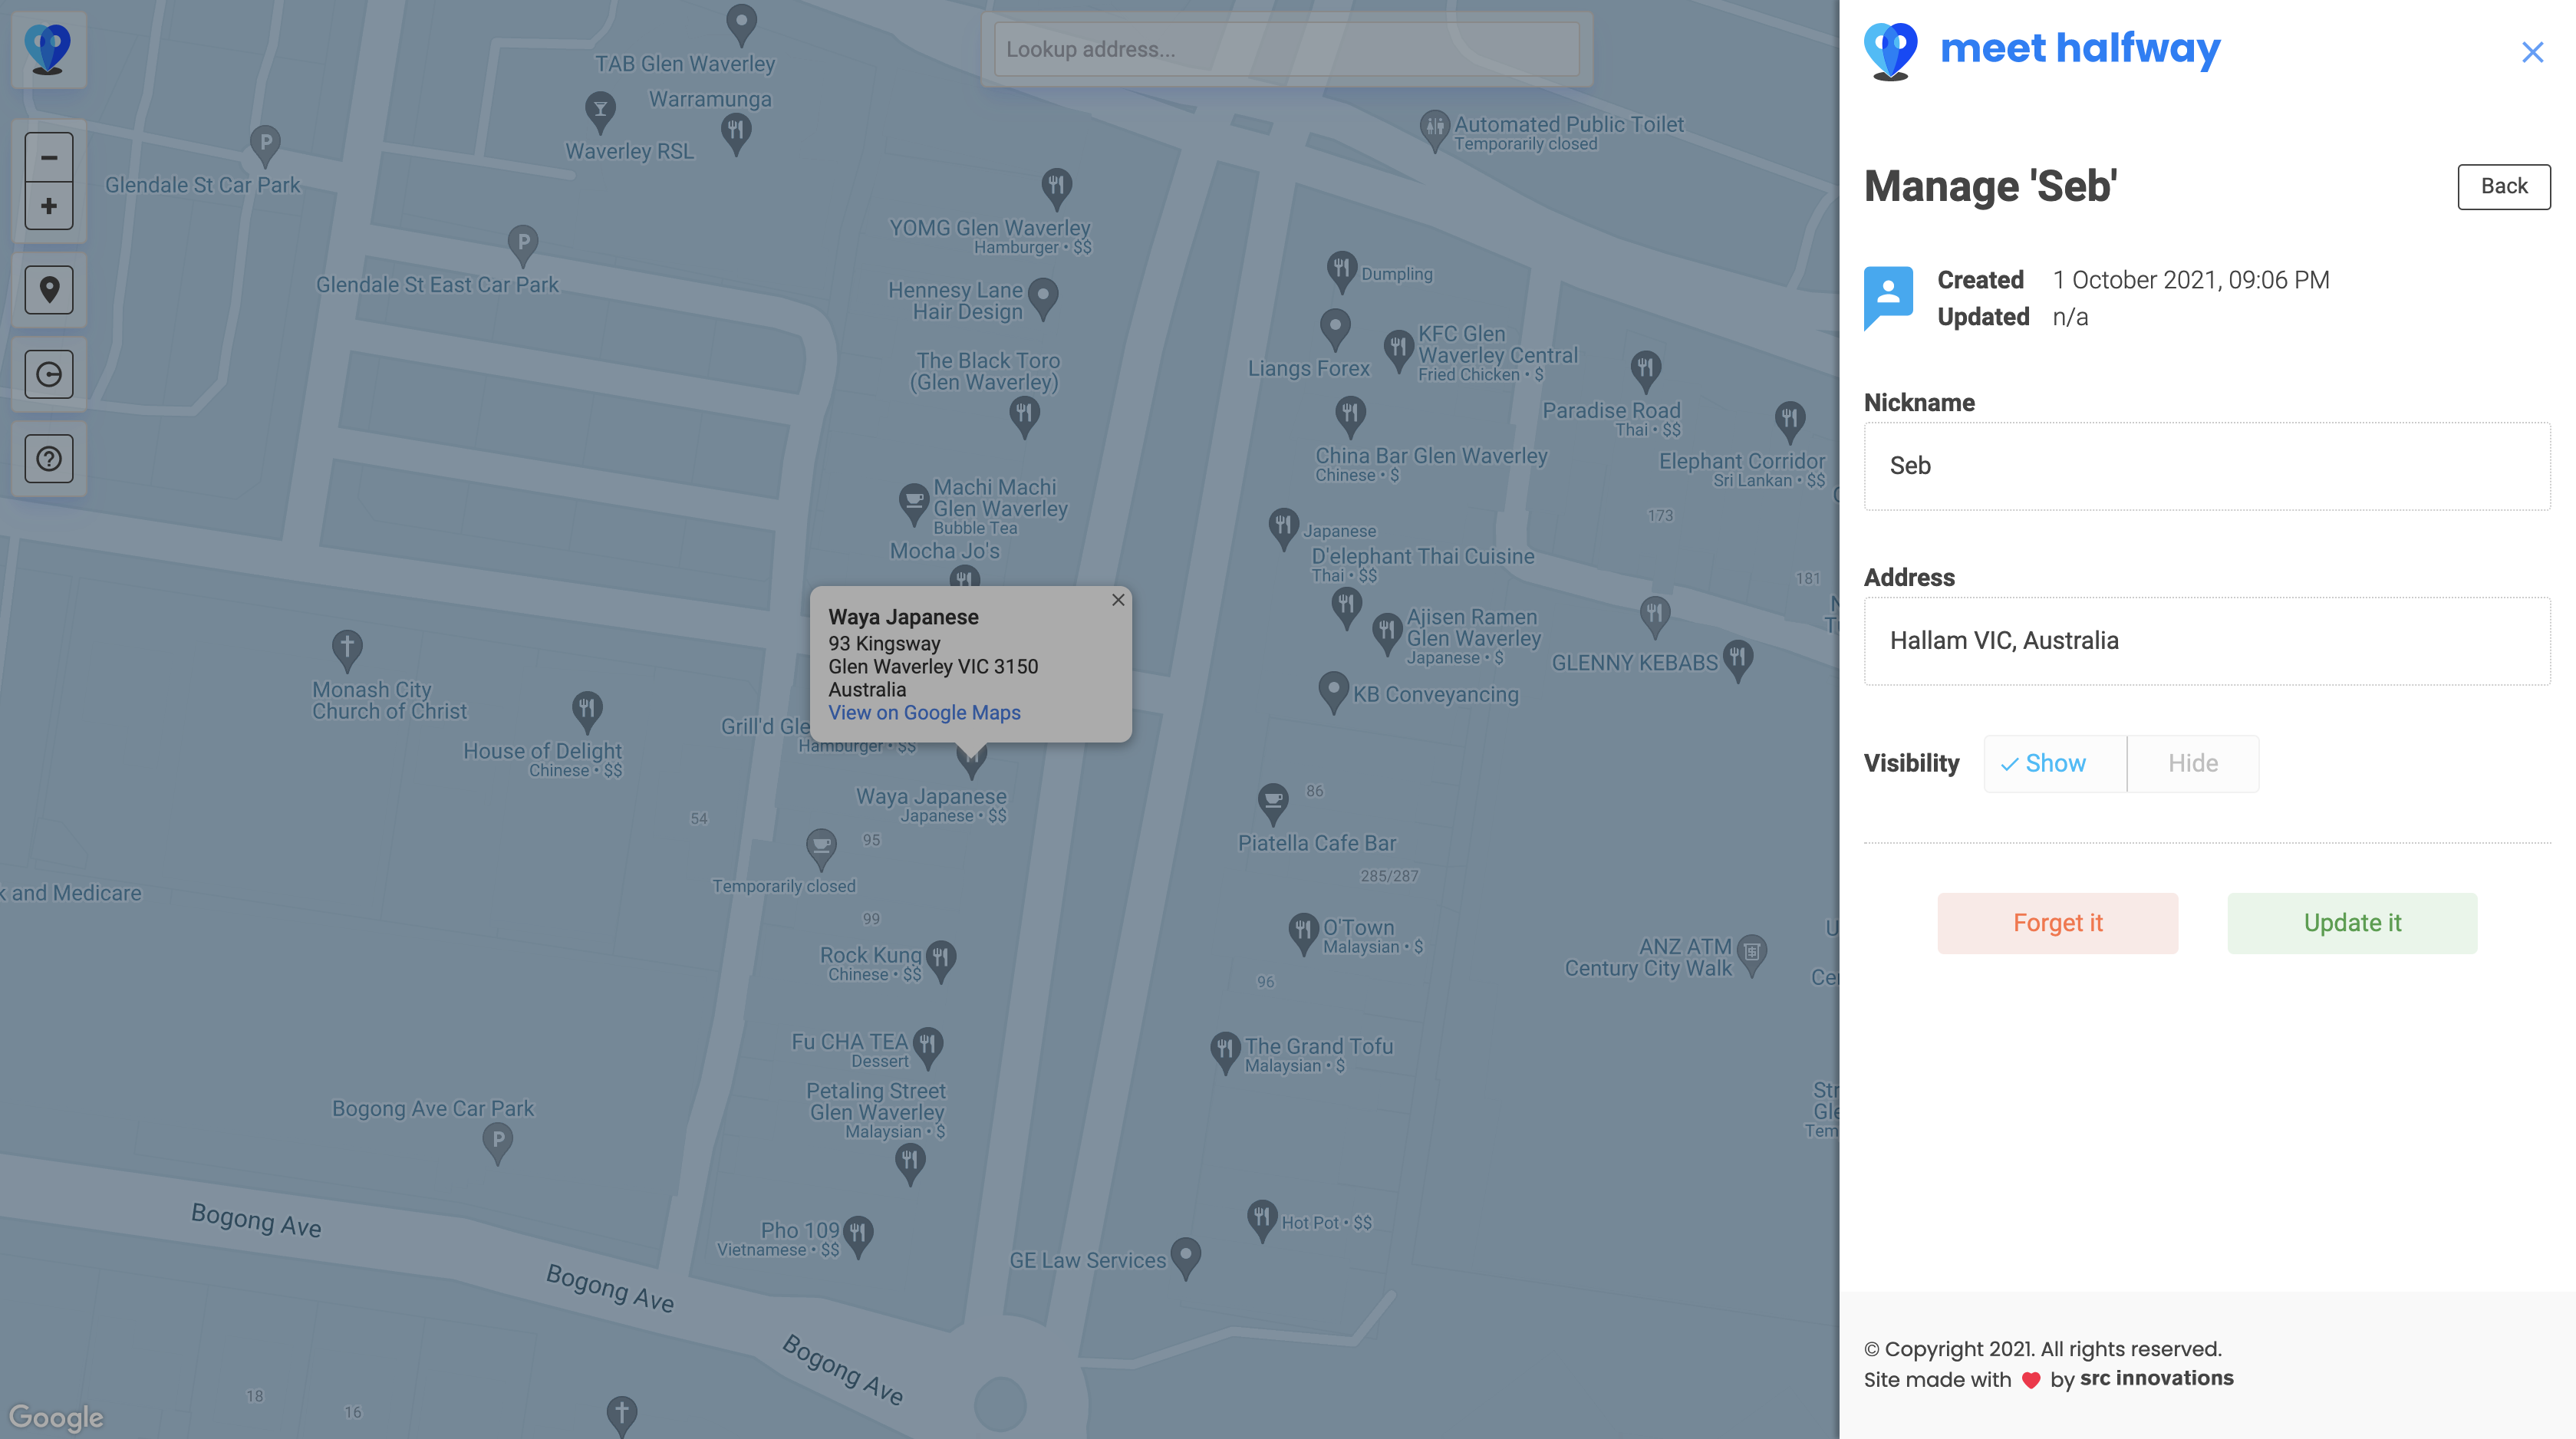The image size is (2576, 1439).
Task: Click the Lookup address search box
Action: [x=1286, y=49]
